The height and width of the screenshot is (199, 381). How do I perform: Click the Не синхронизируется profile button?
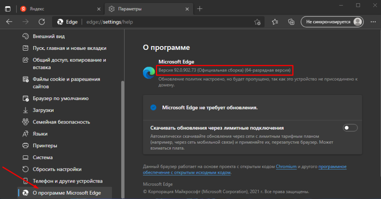pyautogui.click(x=332, y=22)
